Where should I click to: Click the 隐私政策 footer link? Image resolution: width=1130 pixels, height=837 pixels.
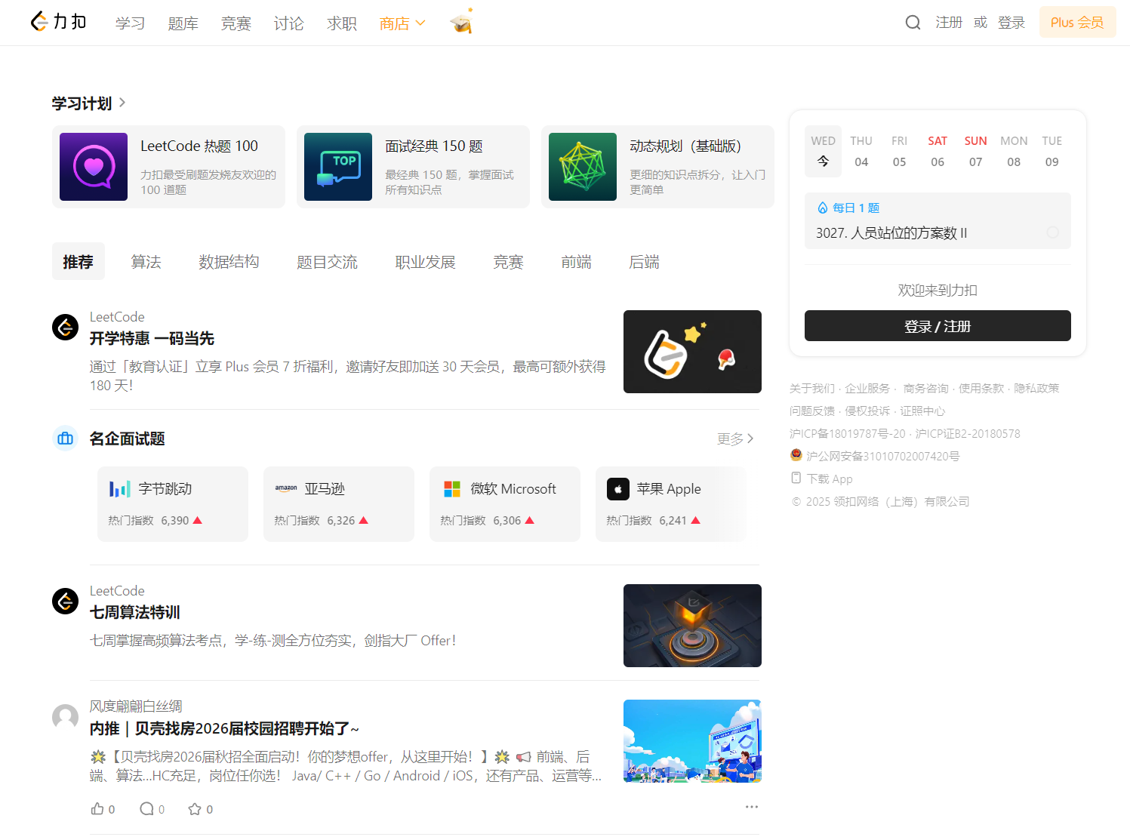[1036, 388]
